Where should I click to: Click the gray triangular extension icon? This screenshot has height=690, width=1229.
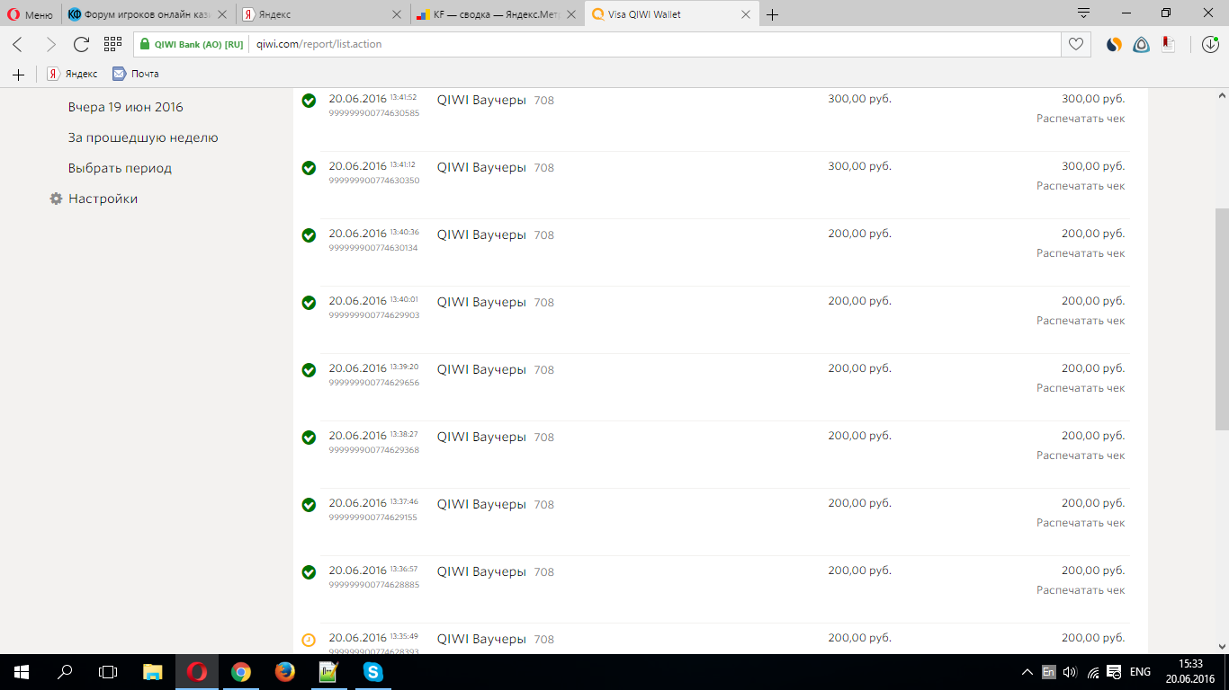1141,44
